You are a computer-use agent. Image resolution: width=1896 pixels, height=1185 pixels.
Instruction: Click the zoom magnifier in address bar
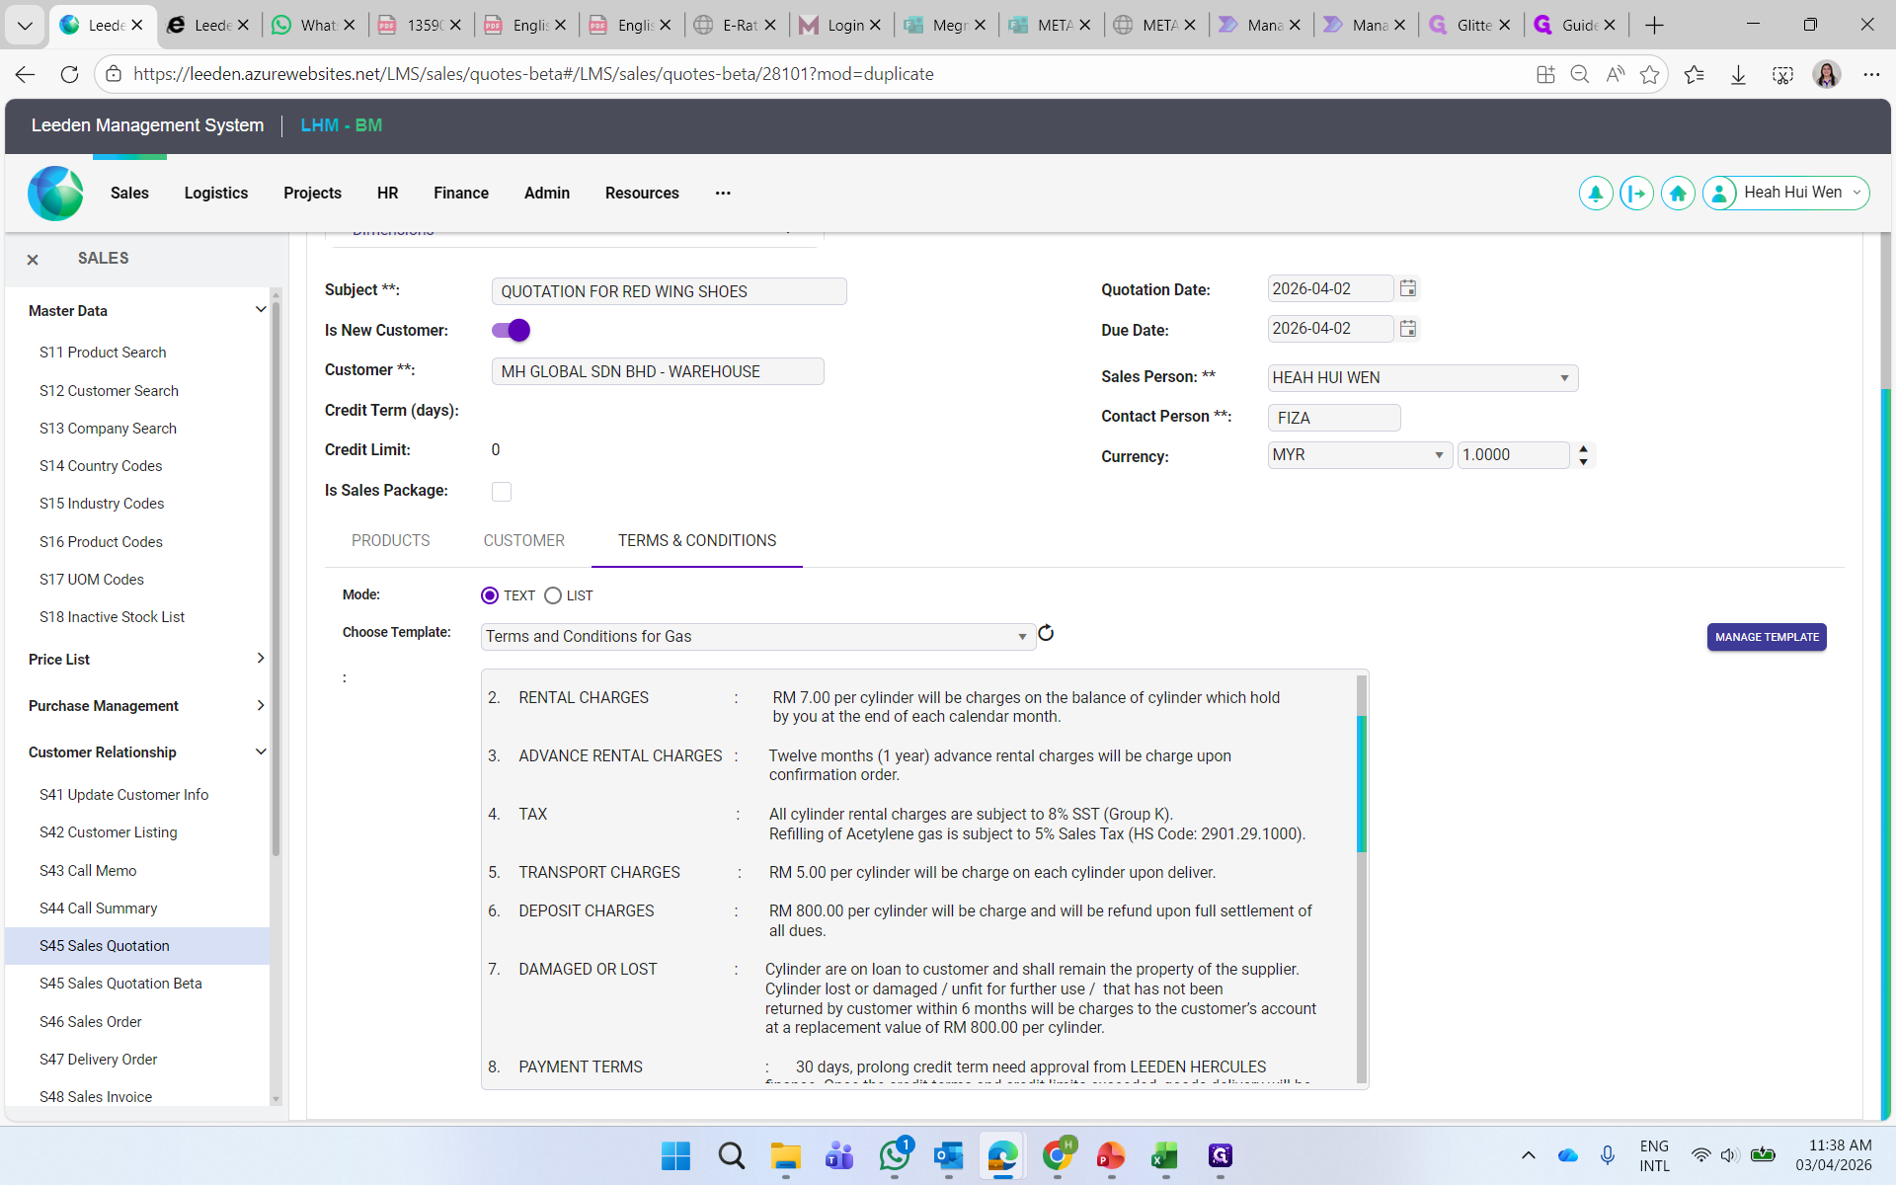pos(1579,74)
